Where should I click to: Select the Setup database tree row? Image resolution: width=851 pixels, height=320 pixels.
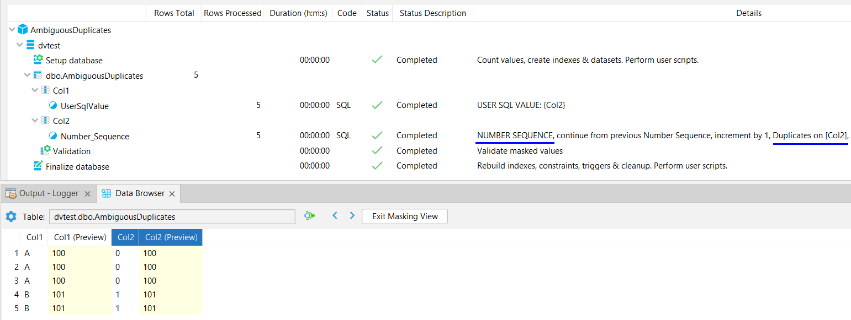coord(74,60)
